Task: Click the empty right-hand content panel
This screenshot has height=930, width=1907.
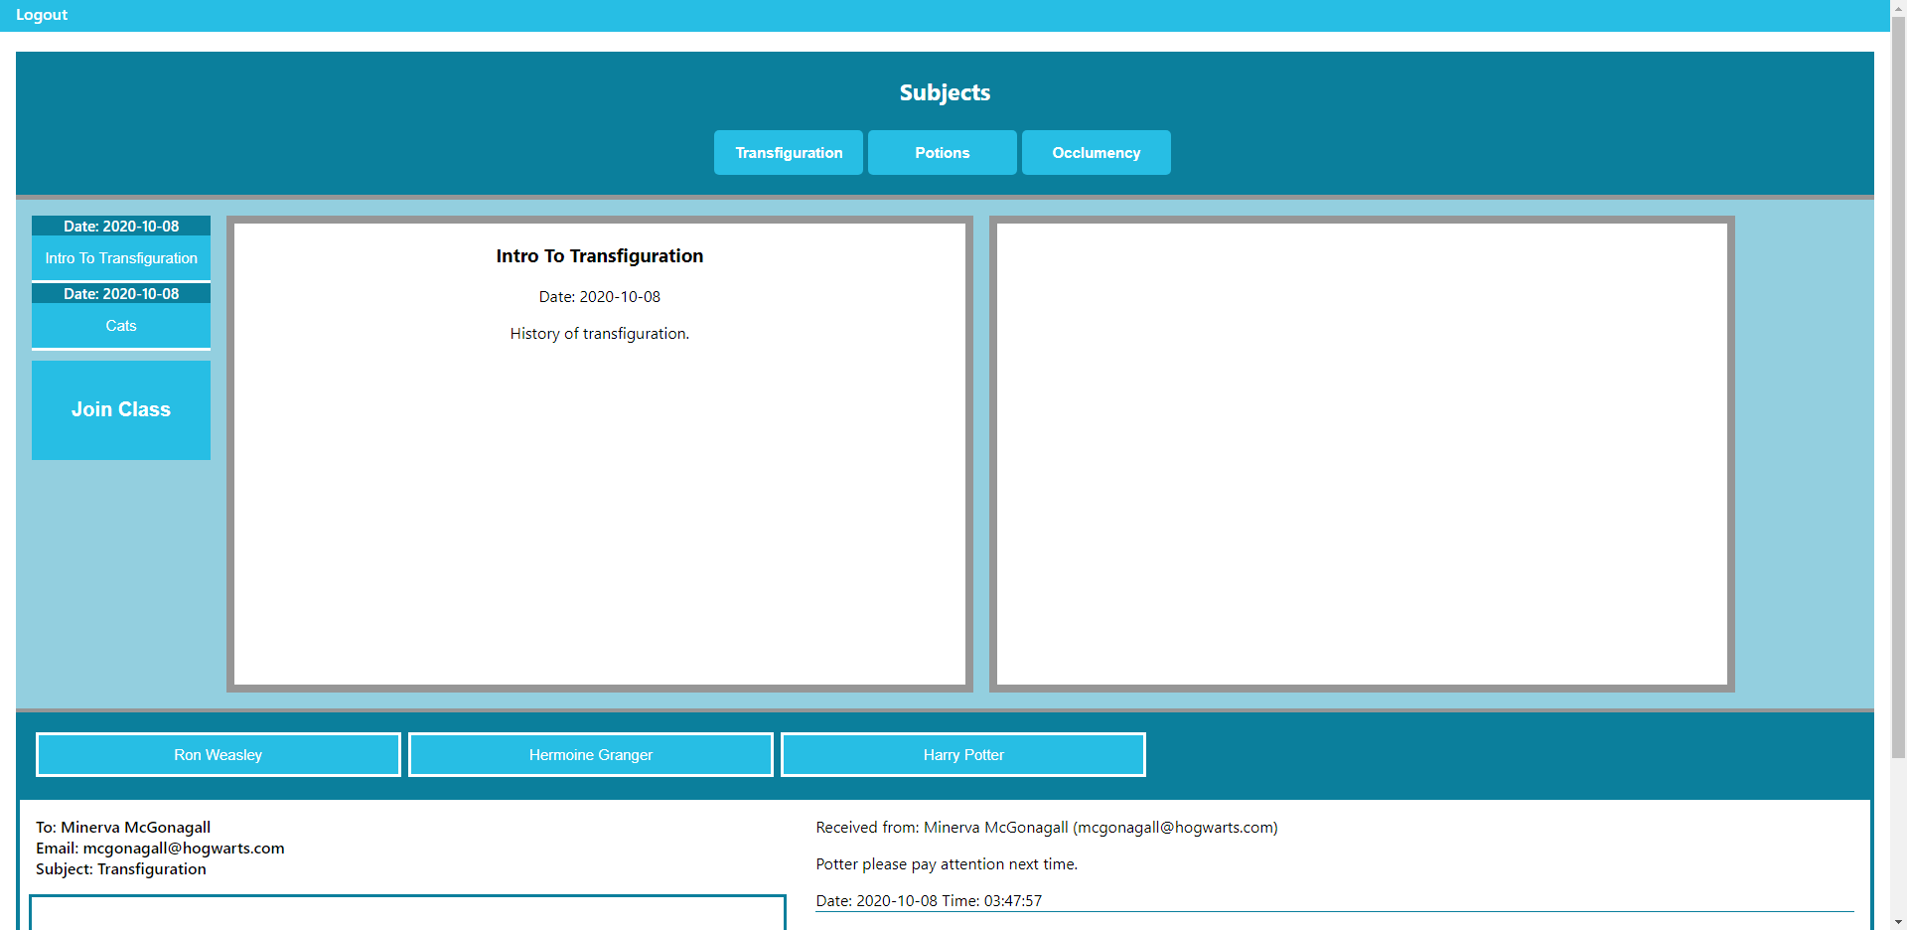Action: 1362,454
